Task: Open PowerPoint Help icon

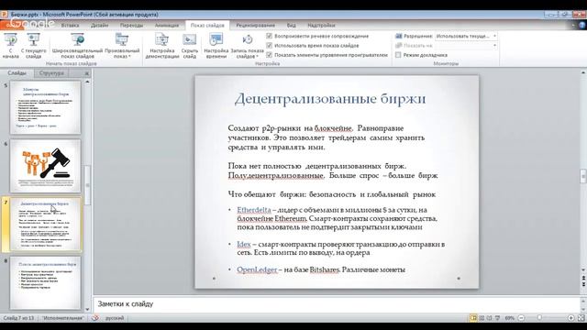Action: pos(582,26)
